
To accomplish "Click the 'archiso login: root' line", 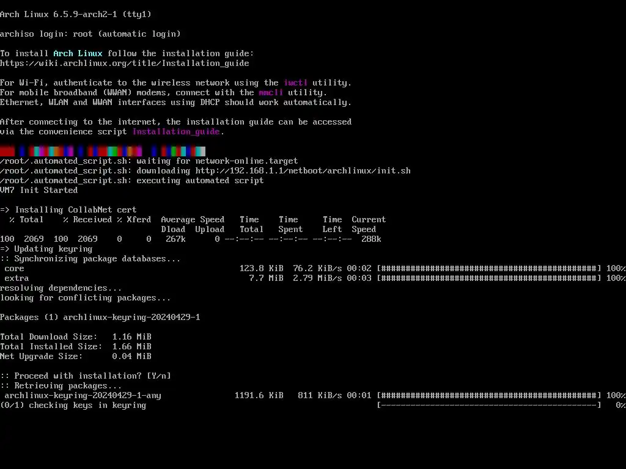I will (x=90, y=34).
